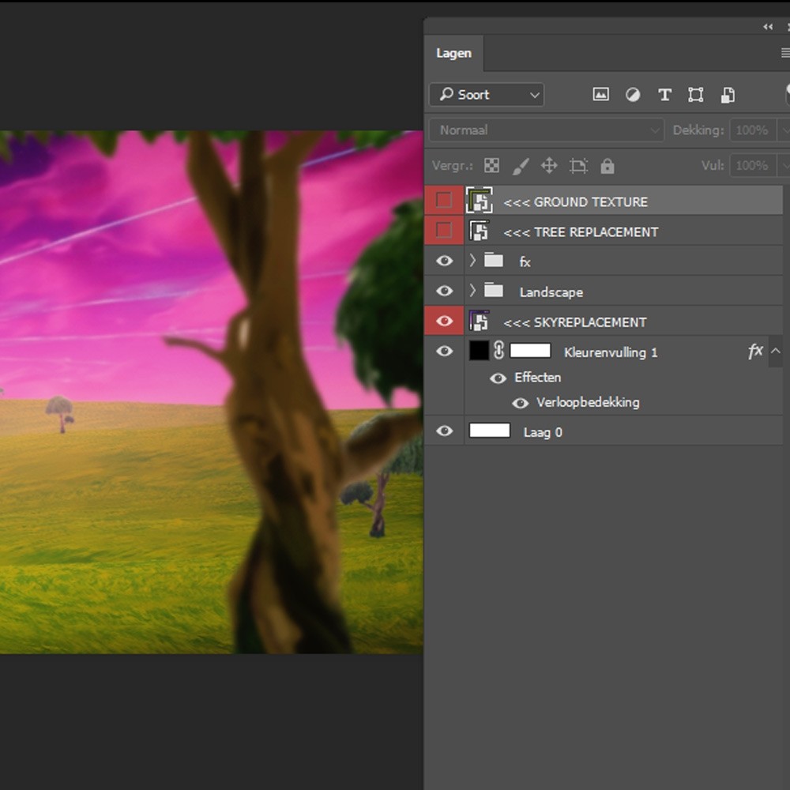790x790 pixels.
Task: Hide the Landscape group
Action: (x=444, y=291)
